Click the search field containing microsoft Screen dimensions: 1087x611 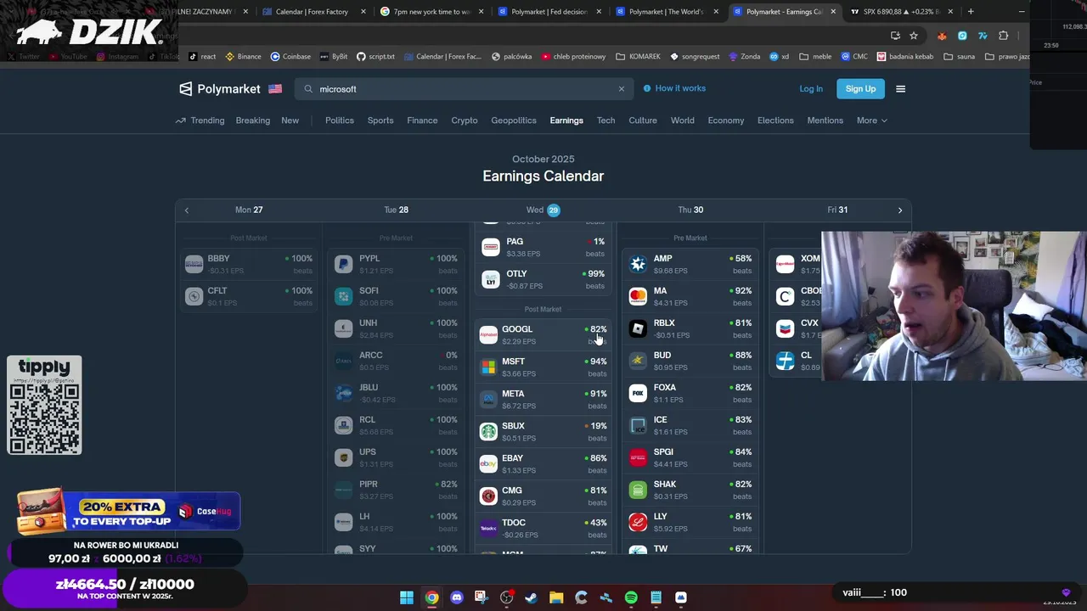point(464,89)
